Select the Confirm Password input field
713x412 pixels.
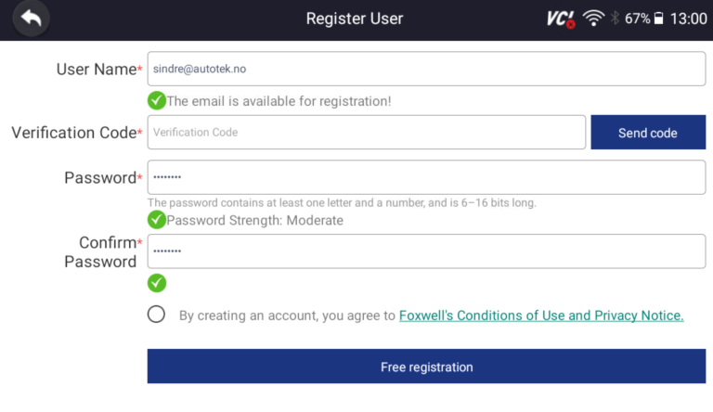point(426,251)
